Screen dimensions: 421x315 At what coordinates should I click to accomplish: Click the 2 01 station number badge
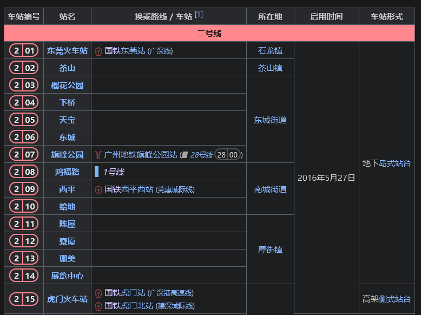(24, 51)
